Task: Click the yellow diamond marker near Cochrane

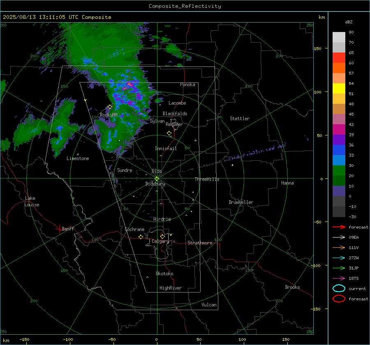Action: [141, 237]
